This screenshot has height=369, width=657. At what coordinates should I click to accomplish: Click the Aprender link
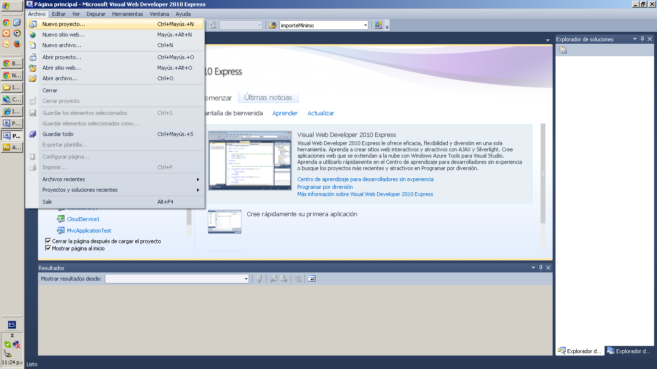point(285,113)
